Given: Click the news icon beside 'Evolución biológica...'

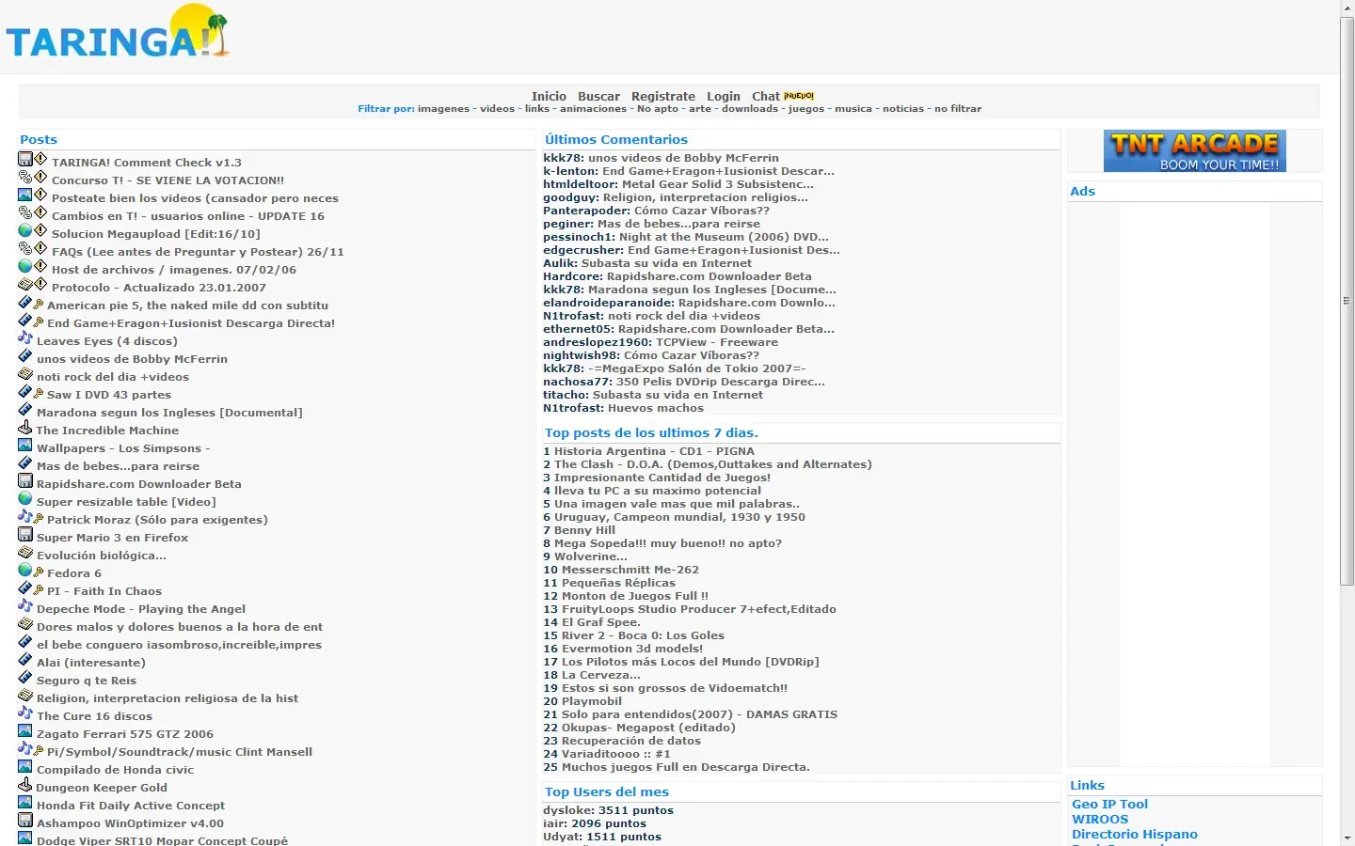Looking at the screenshot, I should coord(25,552).
